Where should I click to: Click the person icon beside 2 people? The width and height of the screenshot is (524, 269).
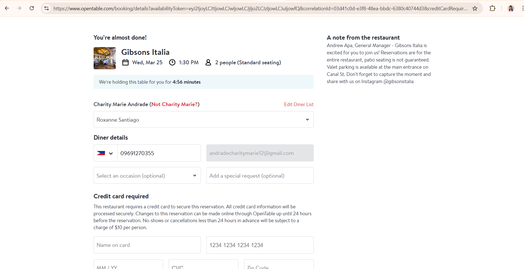tap(208, 63)
